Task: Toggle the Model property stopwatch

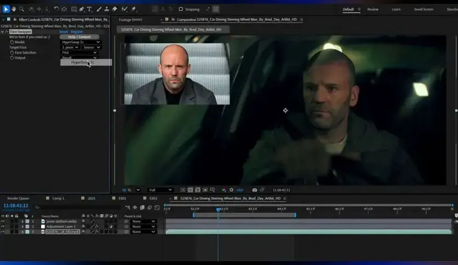Action: [x=12, y=42]
